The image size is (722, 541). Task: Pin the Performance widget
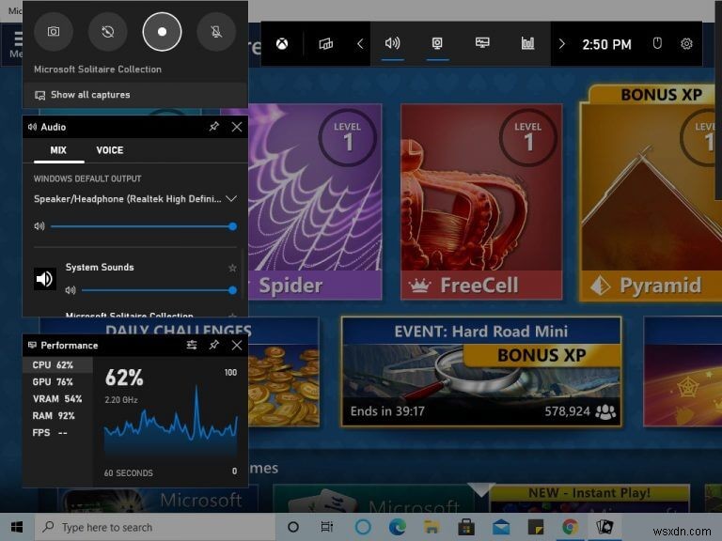214,345
